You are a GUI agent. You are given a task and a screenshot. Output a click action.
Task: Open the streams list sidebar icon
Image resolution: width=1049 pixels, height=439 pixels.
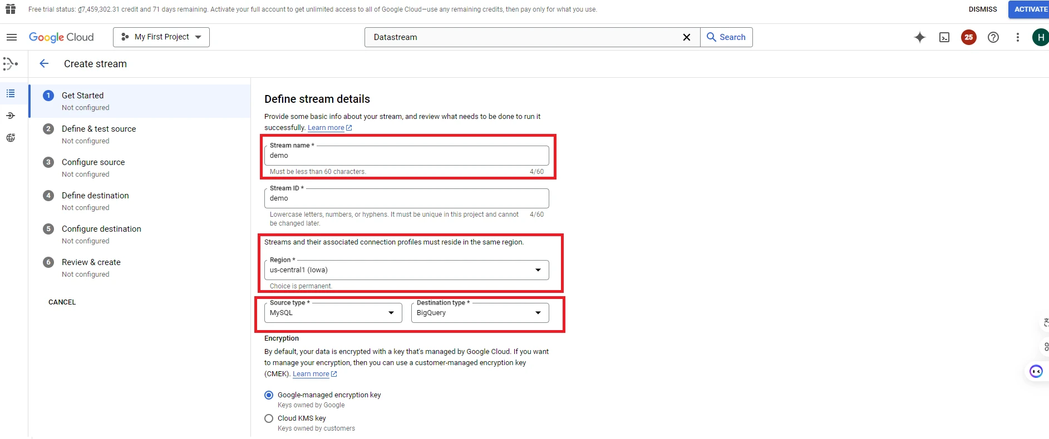click(11, 93)
